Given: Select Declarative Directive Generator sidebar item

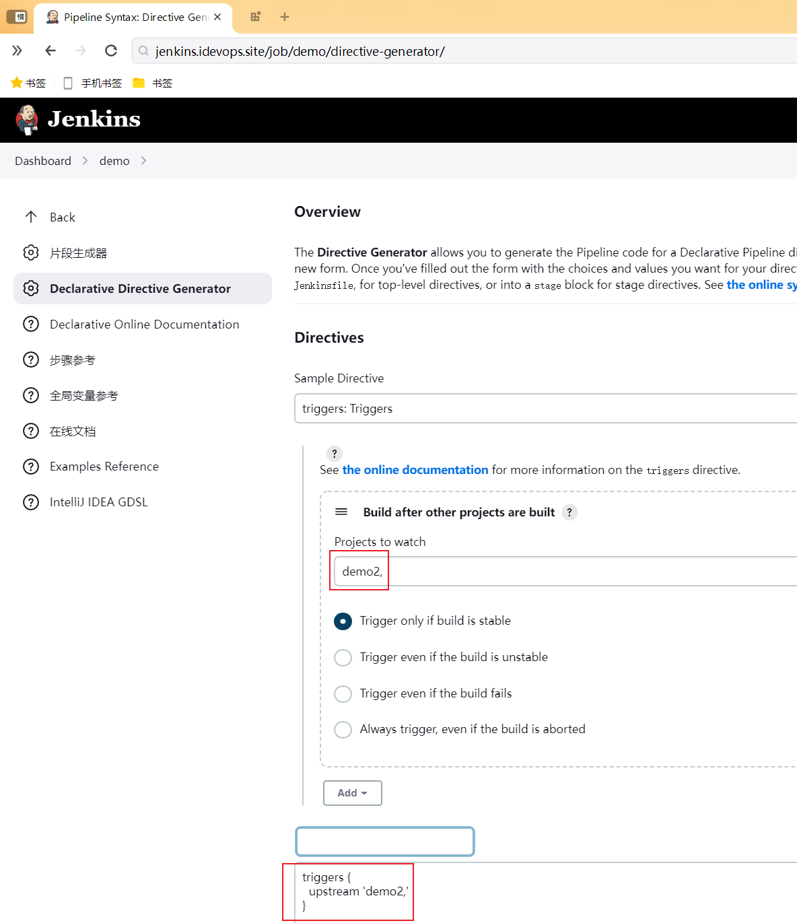Looking at the screenshot, I should (143, 288).
